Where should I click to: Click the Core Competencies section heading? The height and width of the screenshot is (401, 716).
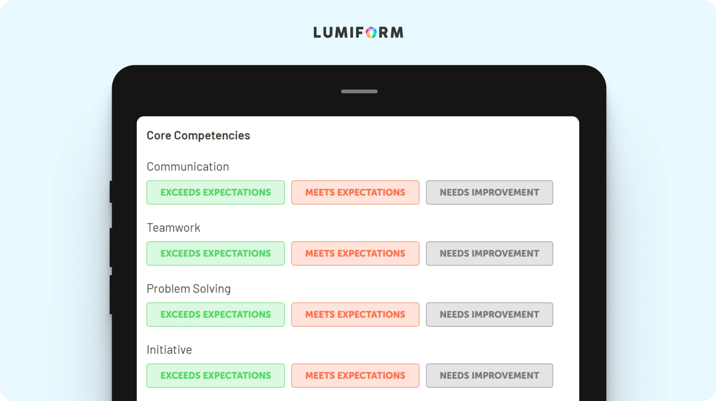tap(198, 136)
